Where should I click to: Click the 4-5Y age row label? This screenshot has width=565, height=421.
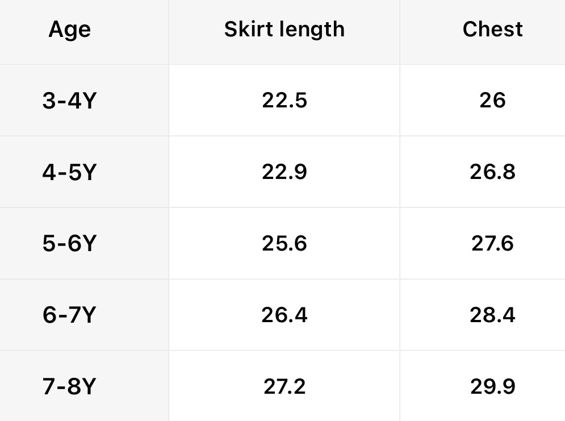point(69,172)
